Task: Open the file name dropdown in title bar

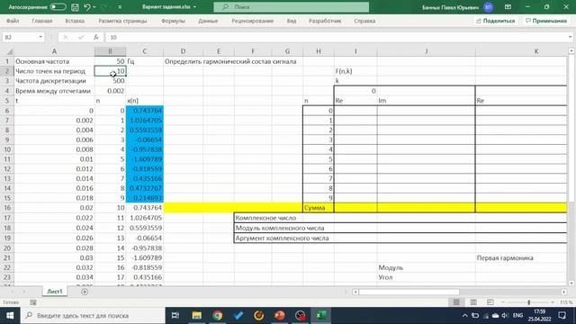Action: [x=194, y=7]
